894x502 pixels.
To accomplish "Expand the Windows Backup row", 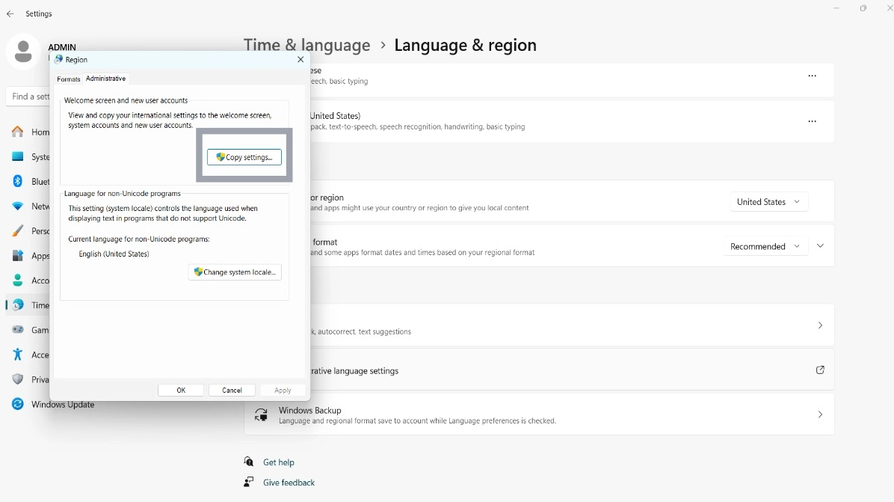I will [820, 414].
